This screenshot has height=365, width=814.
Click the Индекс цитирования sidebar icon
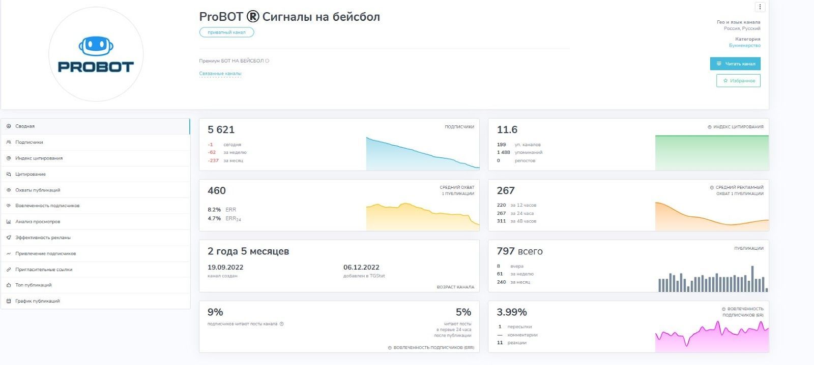(x=9, y=158)
